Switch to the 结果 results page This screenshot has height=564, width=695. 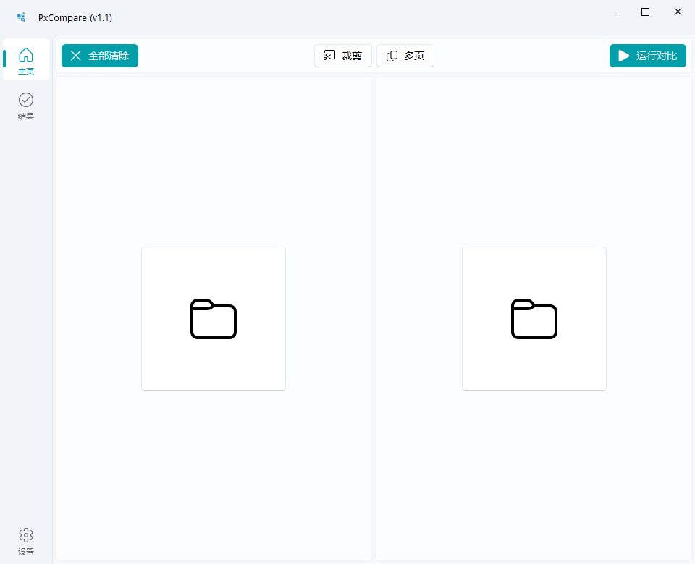[x=26, y=106]
